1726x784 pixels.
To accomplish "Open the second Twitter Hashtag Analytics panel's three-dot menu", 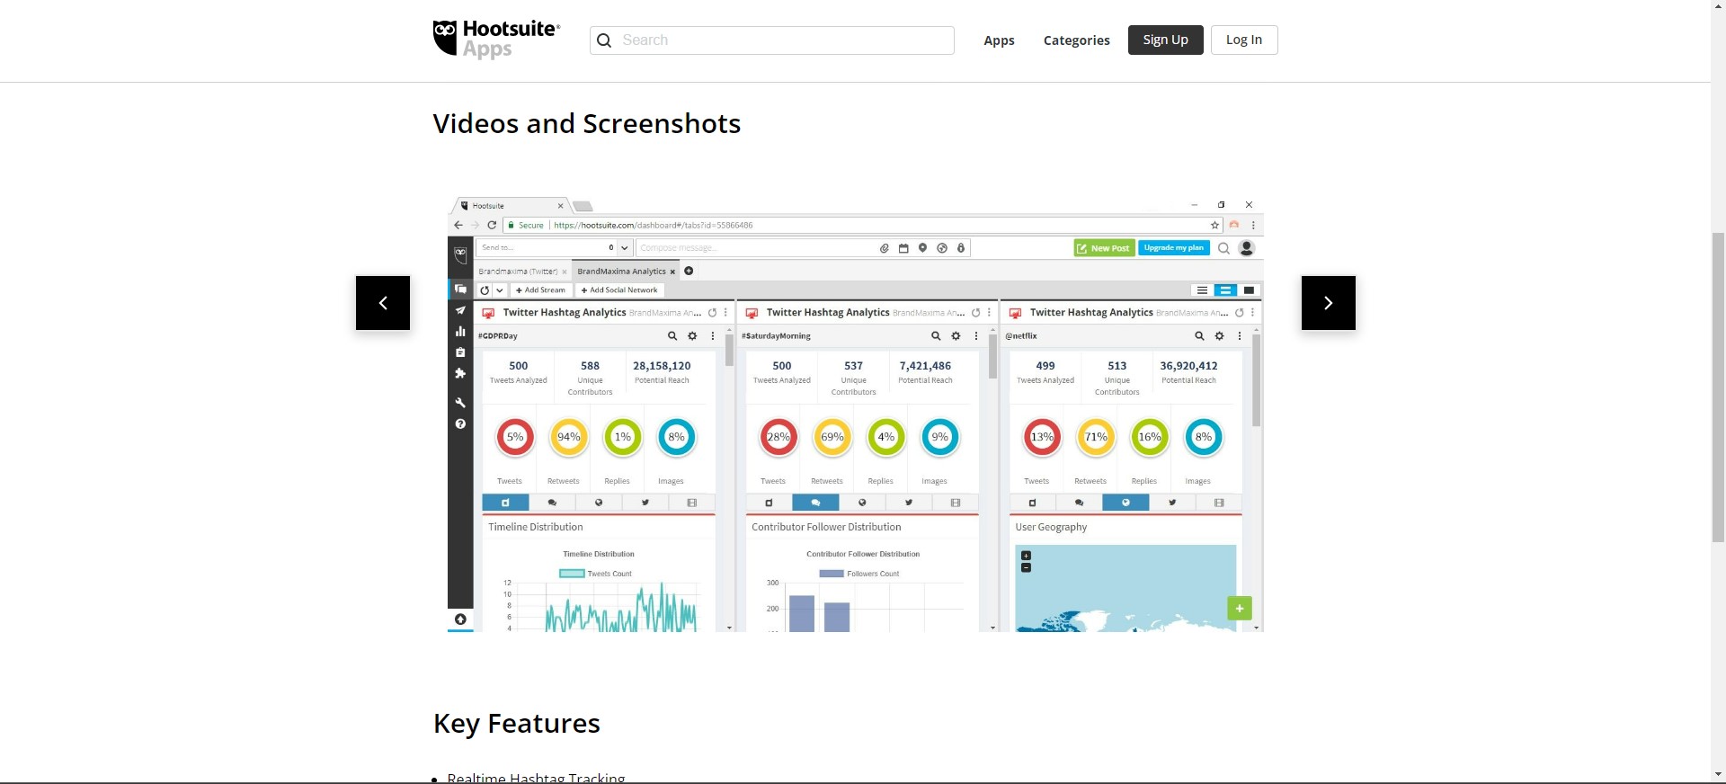I will 989,312.
